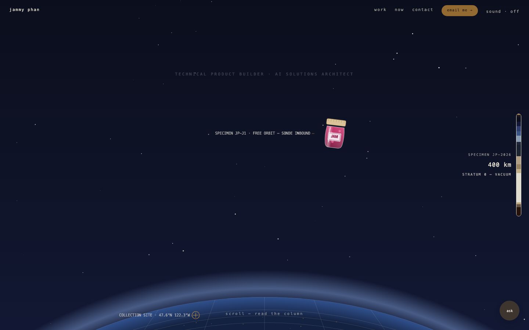Click the strata depth gauge bar
Image resolution: width=529 pixels, height=330 pixels.
tap(519, 165)
